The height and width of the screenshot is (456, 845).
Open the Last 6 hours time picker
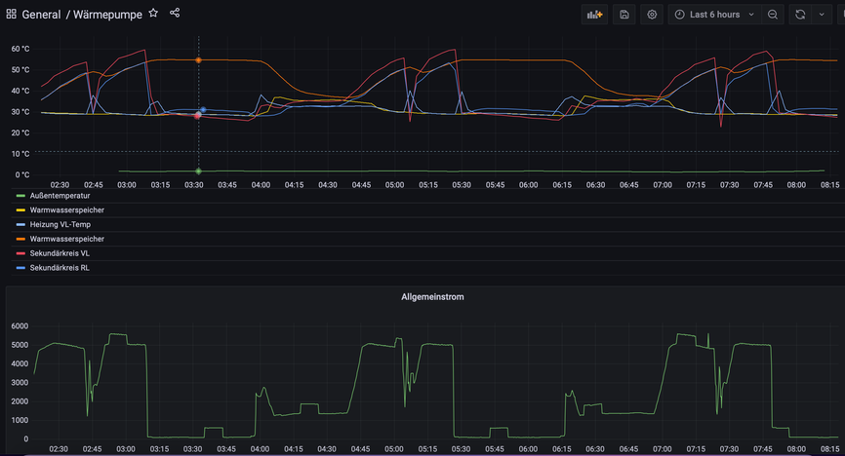(x=714, y=15)
